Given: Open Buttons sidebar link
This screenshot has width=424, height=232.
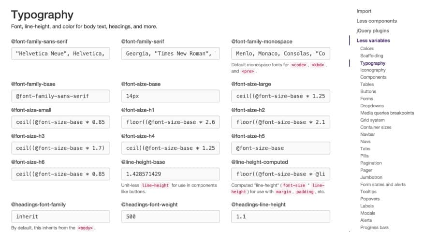Looking at the screenshot, I should 368,91.
